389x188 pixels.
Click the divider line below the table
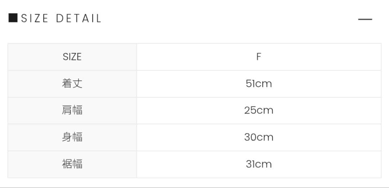(x=194, y=187)
